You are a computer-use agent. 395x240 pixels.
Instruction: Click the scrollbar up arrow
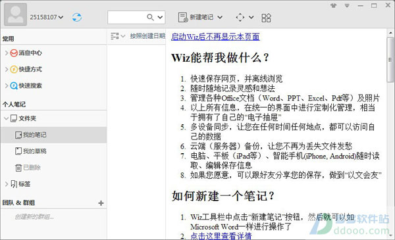[390, 33]
